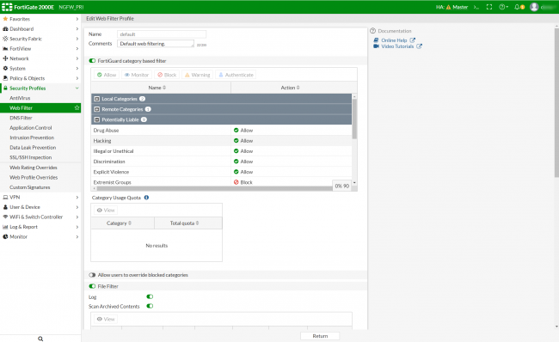Viewport: 559px width, 342px height.
Task: Collapse the Security Profiles menu chevron
Action: [77, 88]
